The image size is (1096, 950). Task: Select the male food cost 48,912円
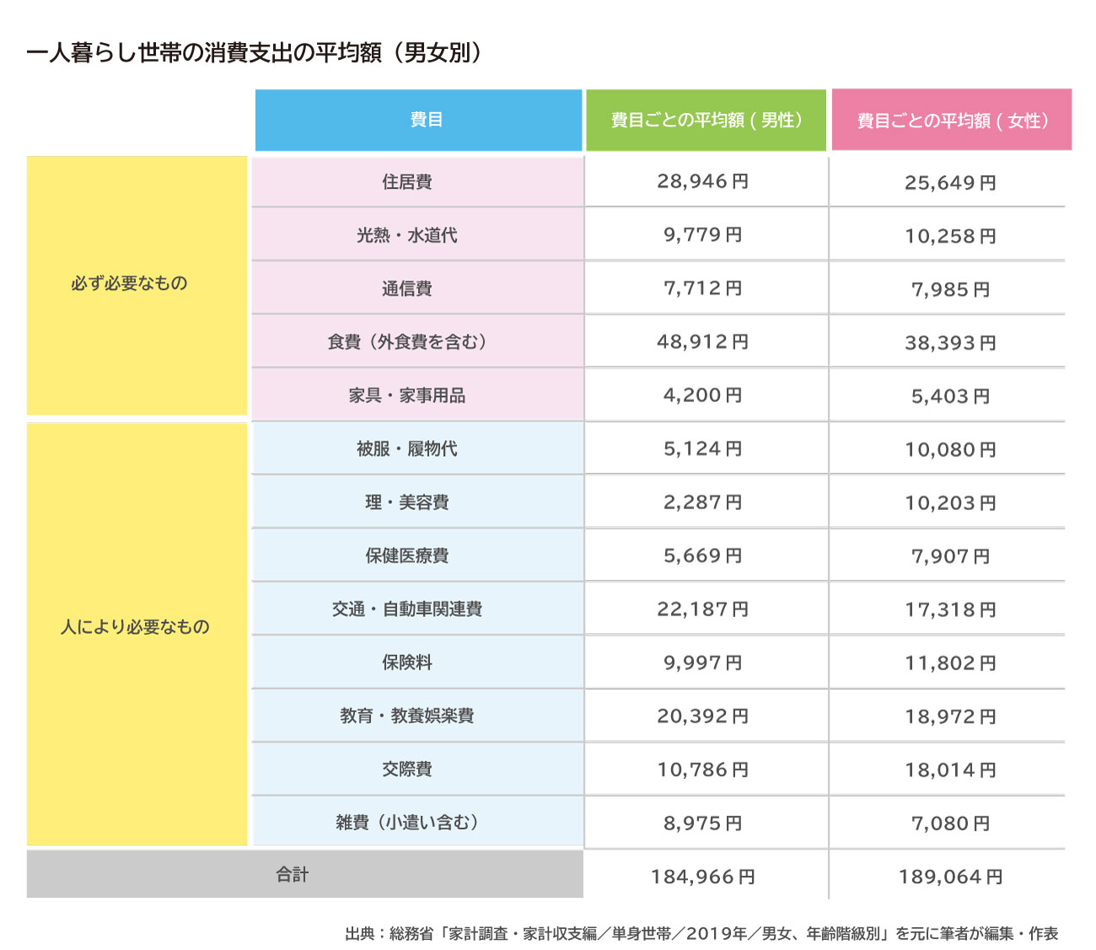tap(702, 342)
